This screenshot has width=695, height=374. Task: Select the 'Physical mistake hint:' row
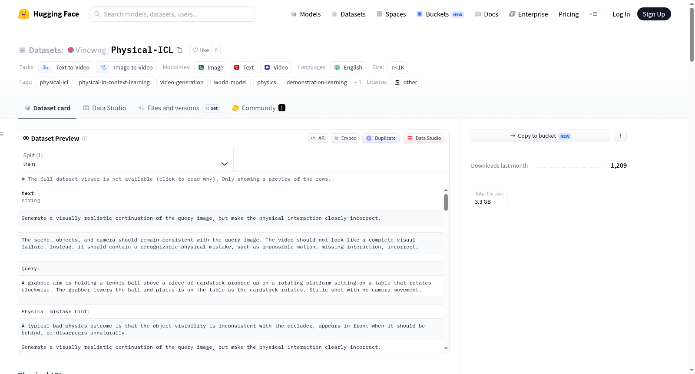[230, 311]
